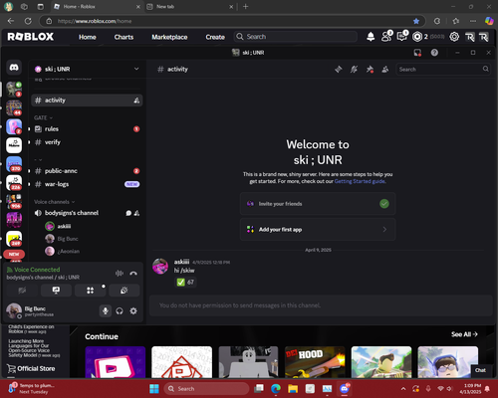Toggle headphone deafen

120,310
